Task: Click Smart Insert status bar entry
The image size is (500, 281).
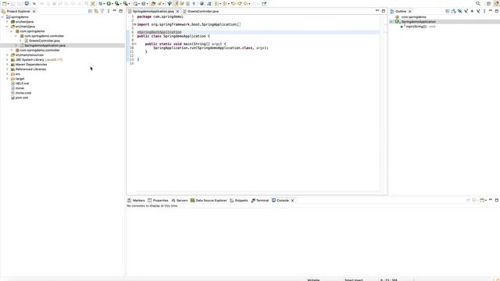Action: [353, 279]
